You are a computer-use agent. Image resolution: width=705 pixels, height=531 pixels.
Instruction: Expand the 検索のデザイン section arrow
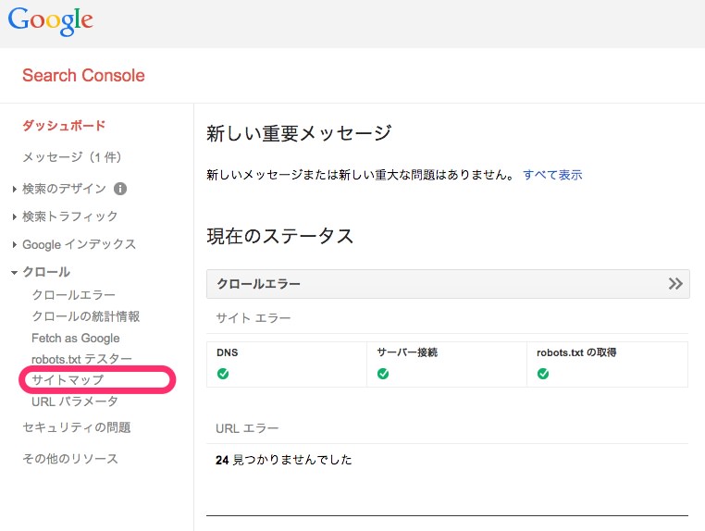[15, 190]
